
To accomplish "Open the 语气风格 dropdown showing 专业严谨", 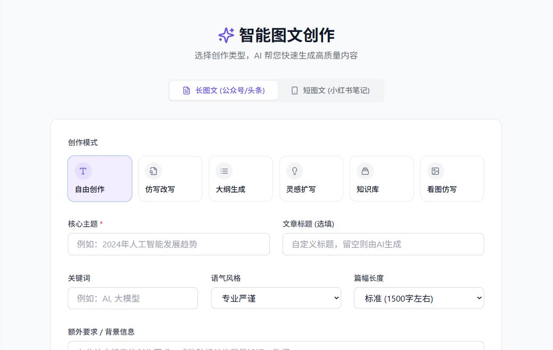I will coord(276,298).
